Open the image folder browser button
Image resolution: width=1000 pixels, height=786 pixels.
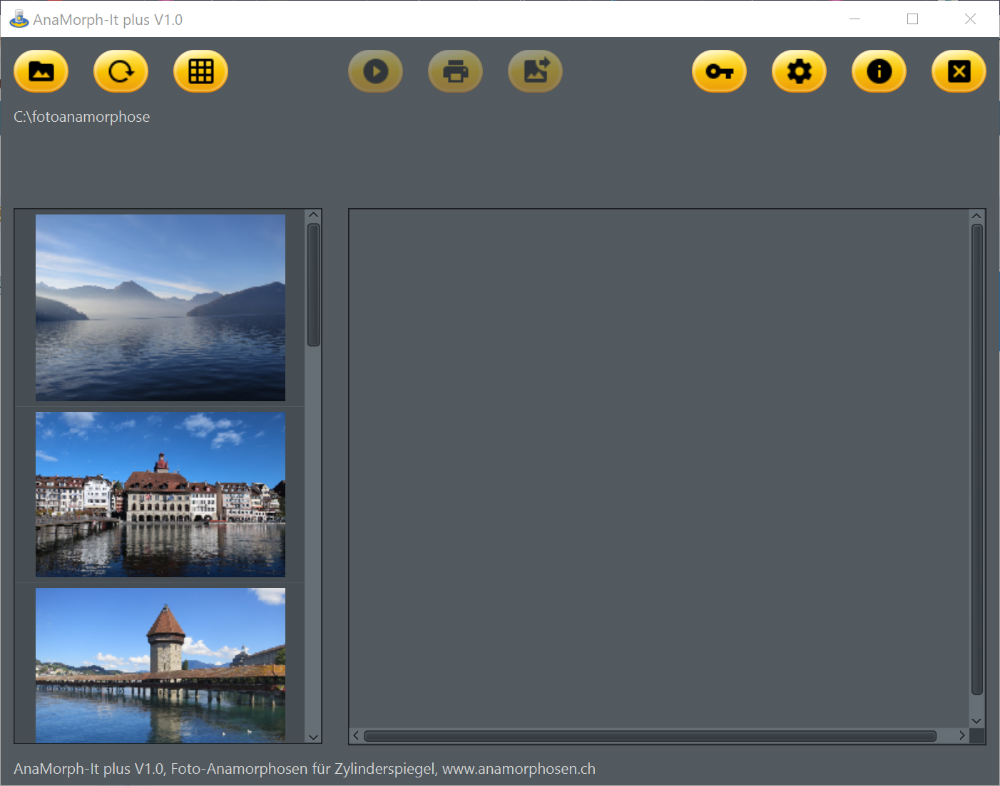pos(41,71)
